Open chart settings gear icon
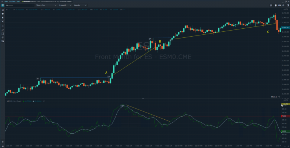 coord(283,5)
